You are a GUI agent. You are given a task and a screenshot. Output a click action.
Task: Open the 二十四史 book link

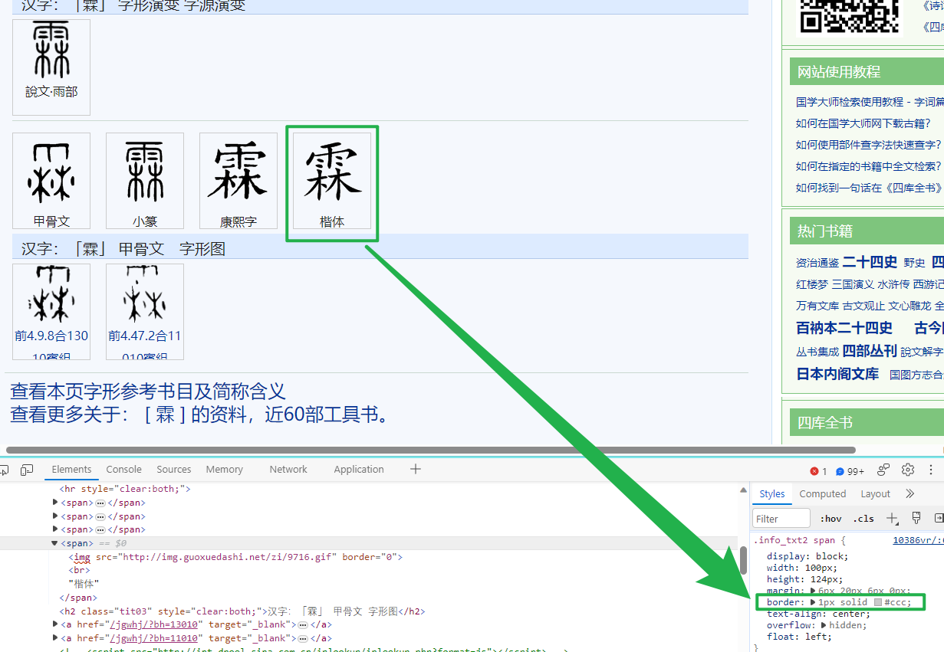tap(870, 262)
